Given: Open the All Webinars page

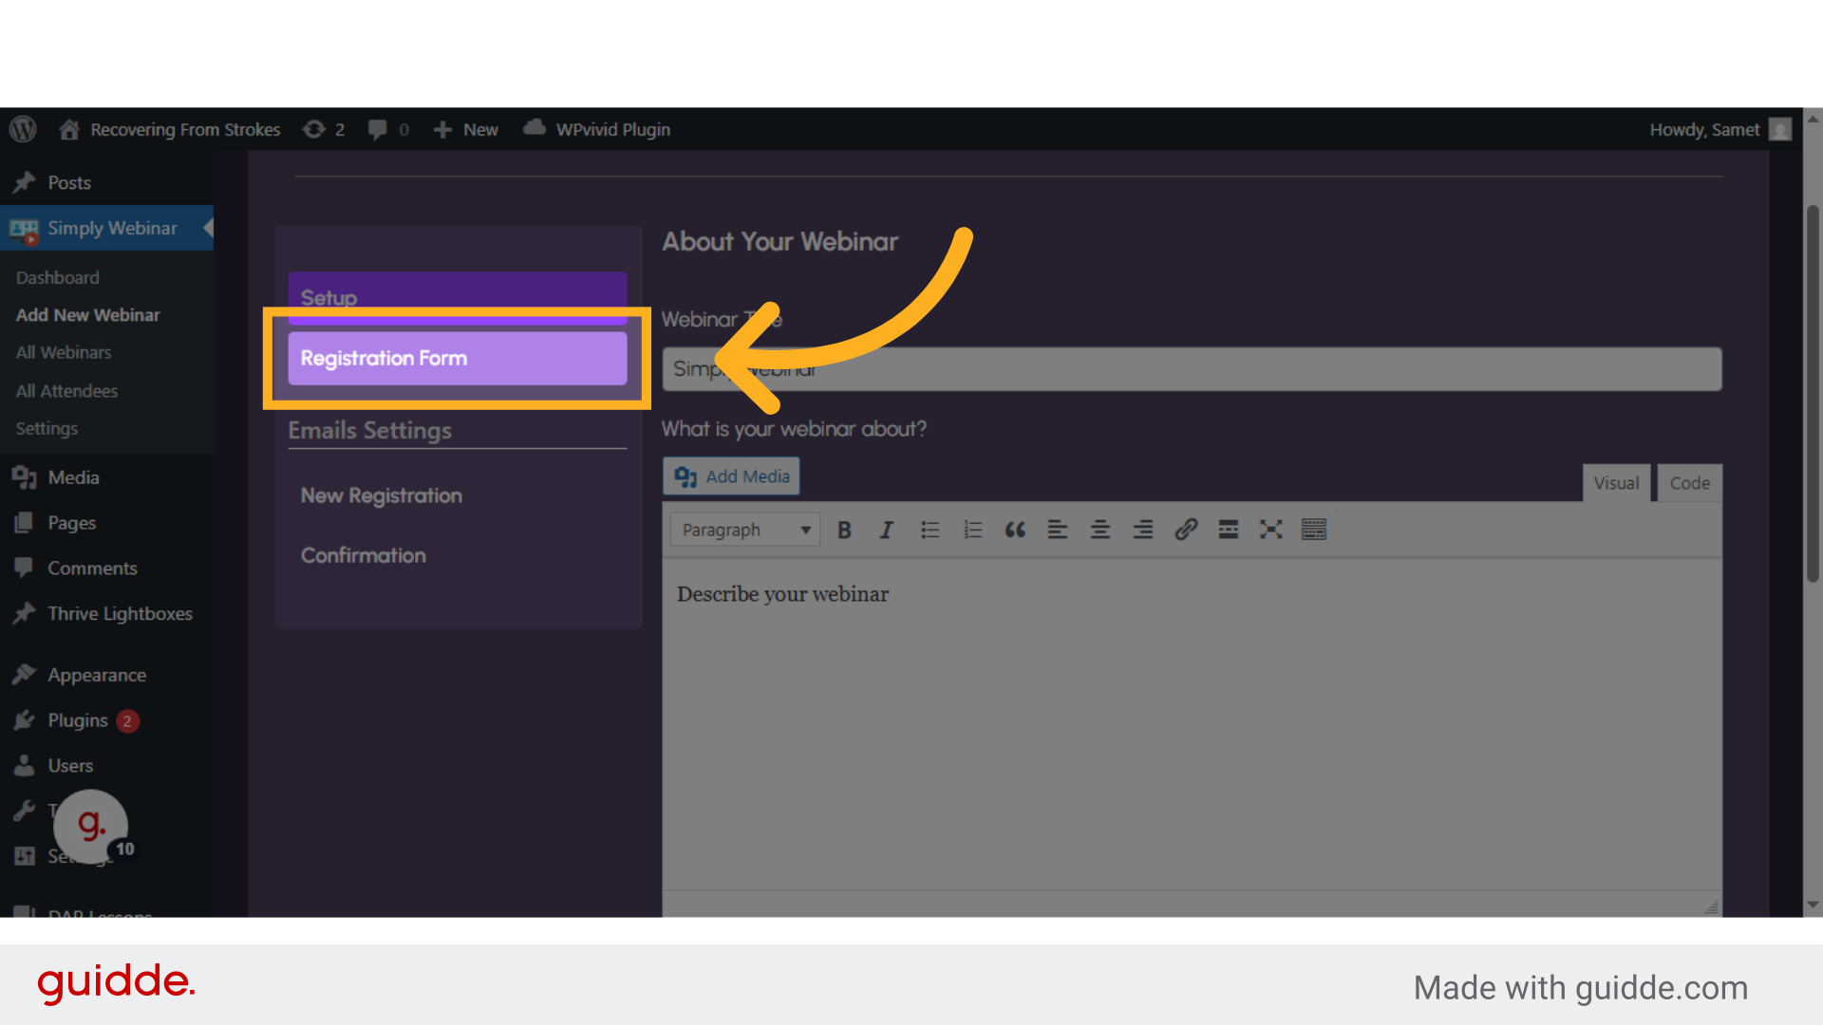Looking at the screenshot, I should pyautogui.click(x=64, y=352).
